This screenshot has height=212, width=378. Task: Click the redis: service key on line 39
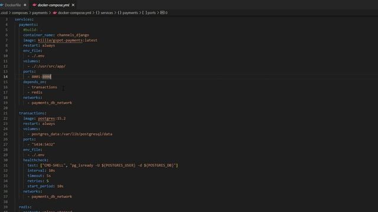[x=25, y=207]
